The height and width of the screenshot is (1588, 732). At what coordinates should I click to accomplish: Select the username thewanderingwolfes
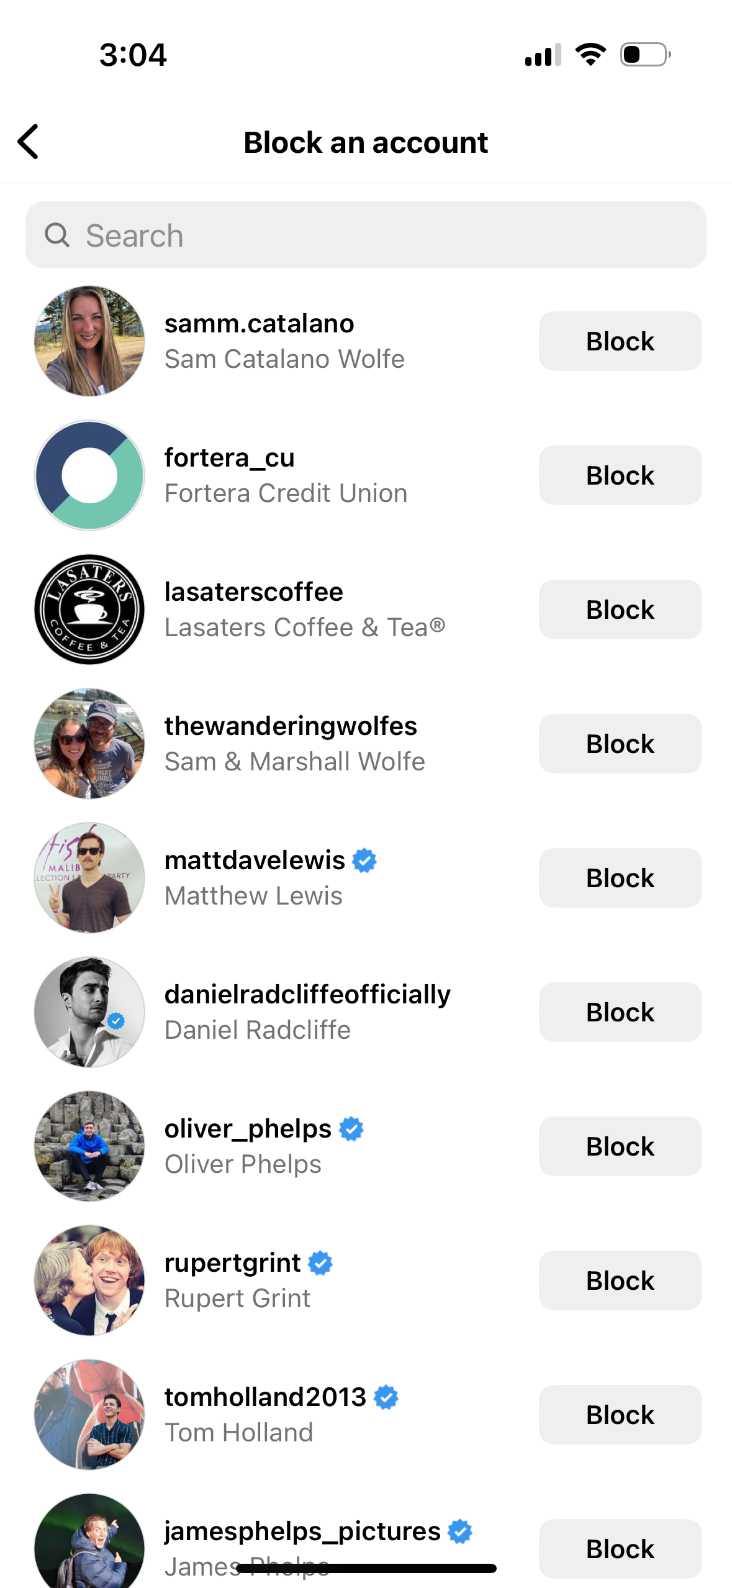(x=291, y=726)
